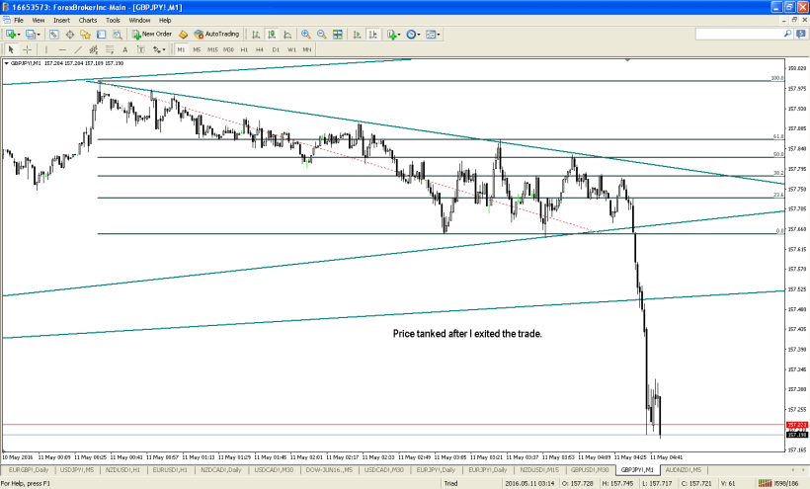Switch chart to line chart mode
Viewport: 810px width, 489px height.
tap(287, 34)
